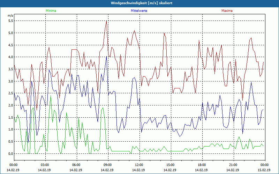Click the Windgeschwindigkeit chart title
Screen dimensions: 279x174
tap(142, 3)
